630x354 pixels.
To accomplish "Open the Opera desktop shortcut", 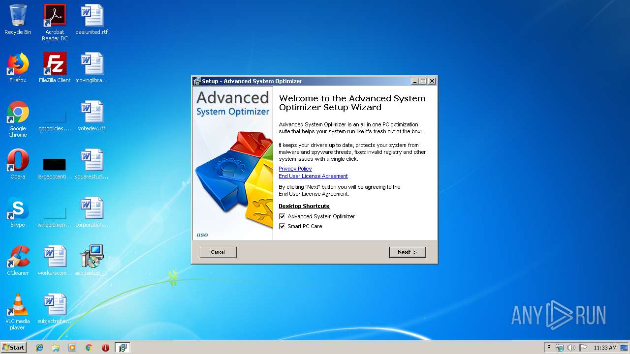I will pos(18,164).
